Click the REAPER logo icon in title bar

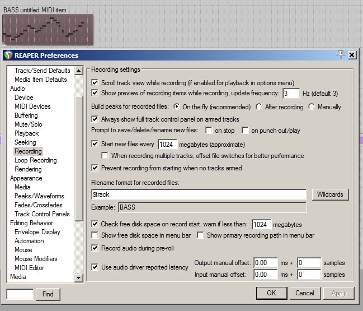[x=8, y=55]
